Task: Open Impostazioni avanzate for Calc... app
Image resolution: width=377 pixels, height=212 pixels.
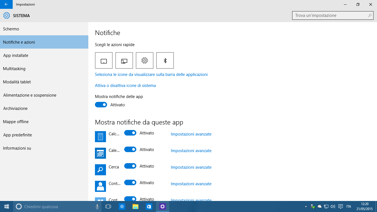Action: (191, 134)
